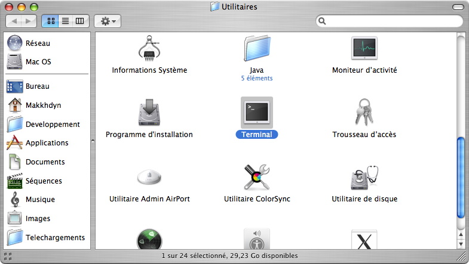The width and height of the screenshot is (469, 264).
Task: Click the vertical scrollbar thumb
Action: coord(461,178)
